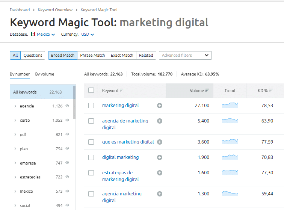Add 'agencia marketing digital' via plus icon
Image resolution: width=284 pixels, height=210 pixels.
click(160, 194)
